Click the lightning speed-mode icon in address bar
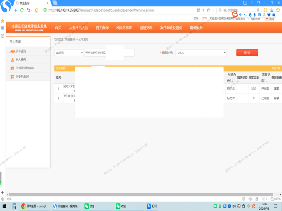 pyautogui.click(x=204, y=10)
